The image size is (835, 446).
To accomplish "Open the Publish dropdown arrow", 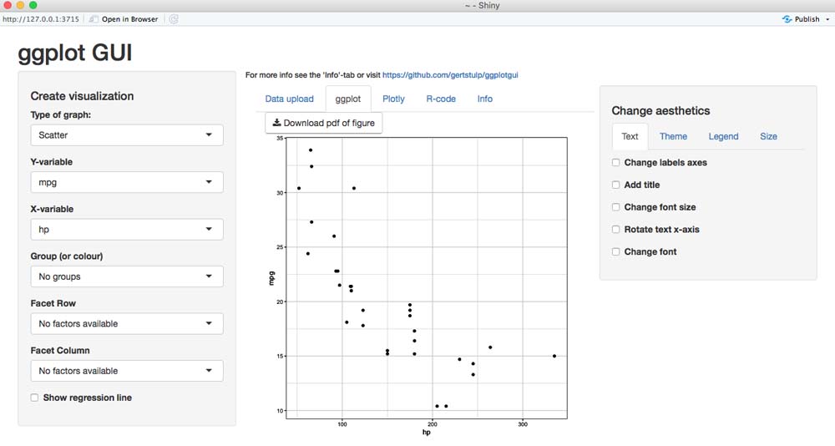I will pyautogui.click(x=827, y=18).
